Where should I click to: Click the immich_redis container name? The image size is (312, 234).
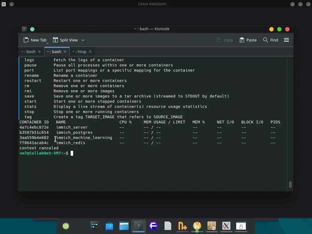click(x=71, y=143)
